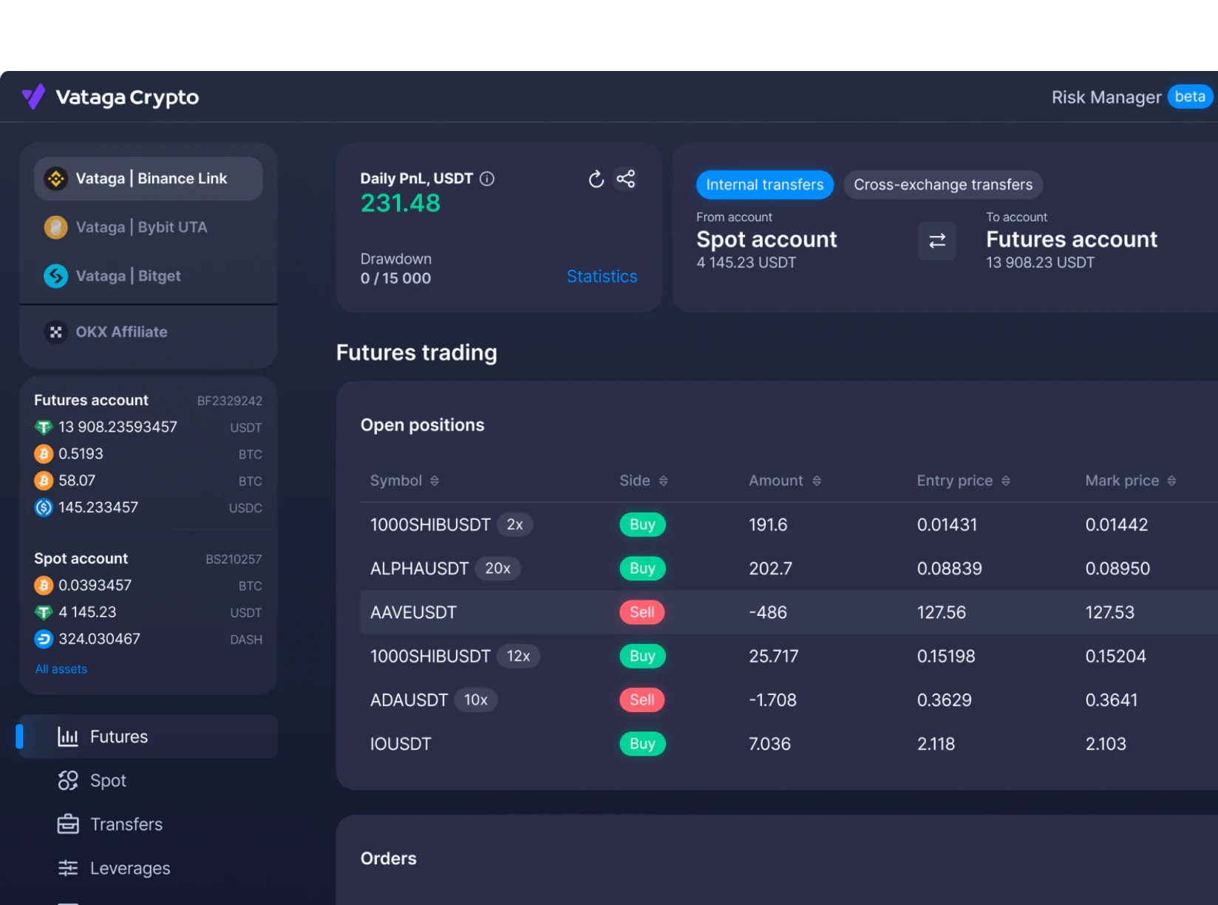This screenshot has height=905, width=1218.
Task: Click the Vataga Crypto logo icon
Action: click(33, 97)
